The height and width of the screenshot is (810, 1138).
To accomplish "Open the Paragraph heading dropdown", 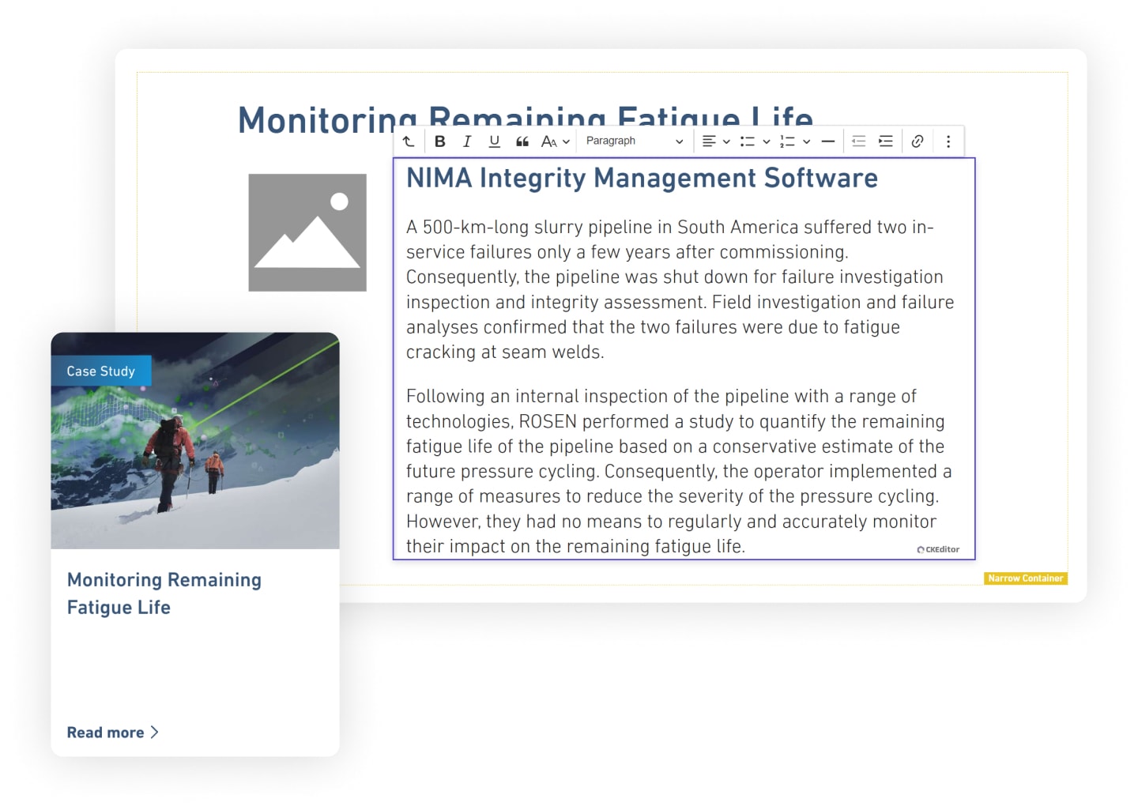I will click(x=635, y=141).
